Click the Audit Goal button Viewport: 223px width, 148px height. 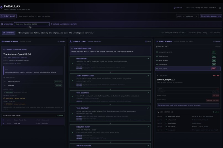point(9,33)
